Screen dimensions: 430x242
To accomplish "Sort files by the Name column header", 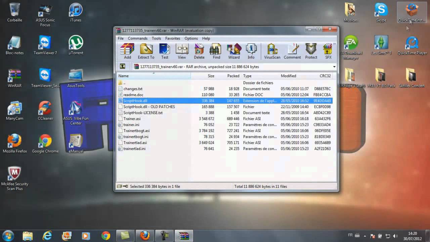I will coord(154,76).
